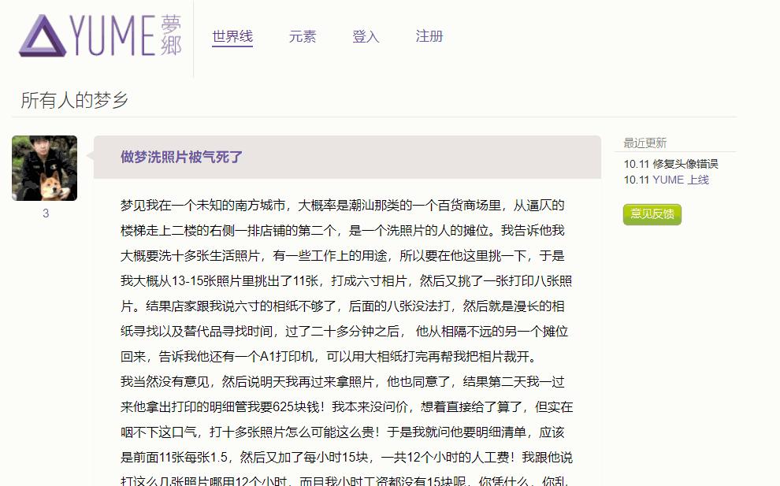
Task: Click the number 3 under the avatar
Action: click(x=44, y=209)
